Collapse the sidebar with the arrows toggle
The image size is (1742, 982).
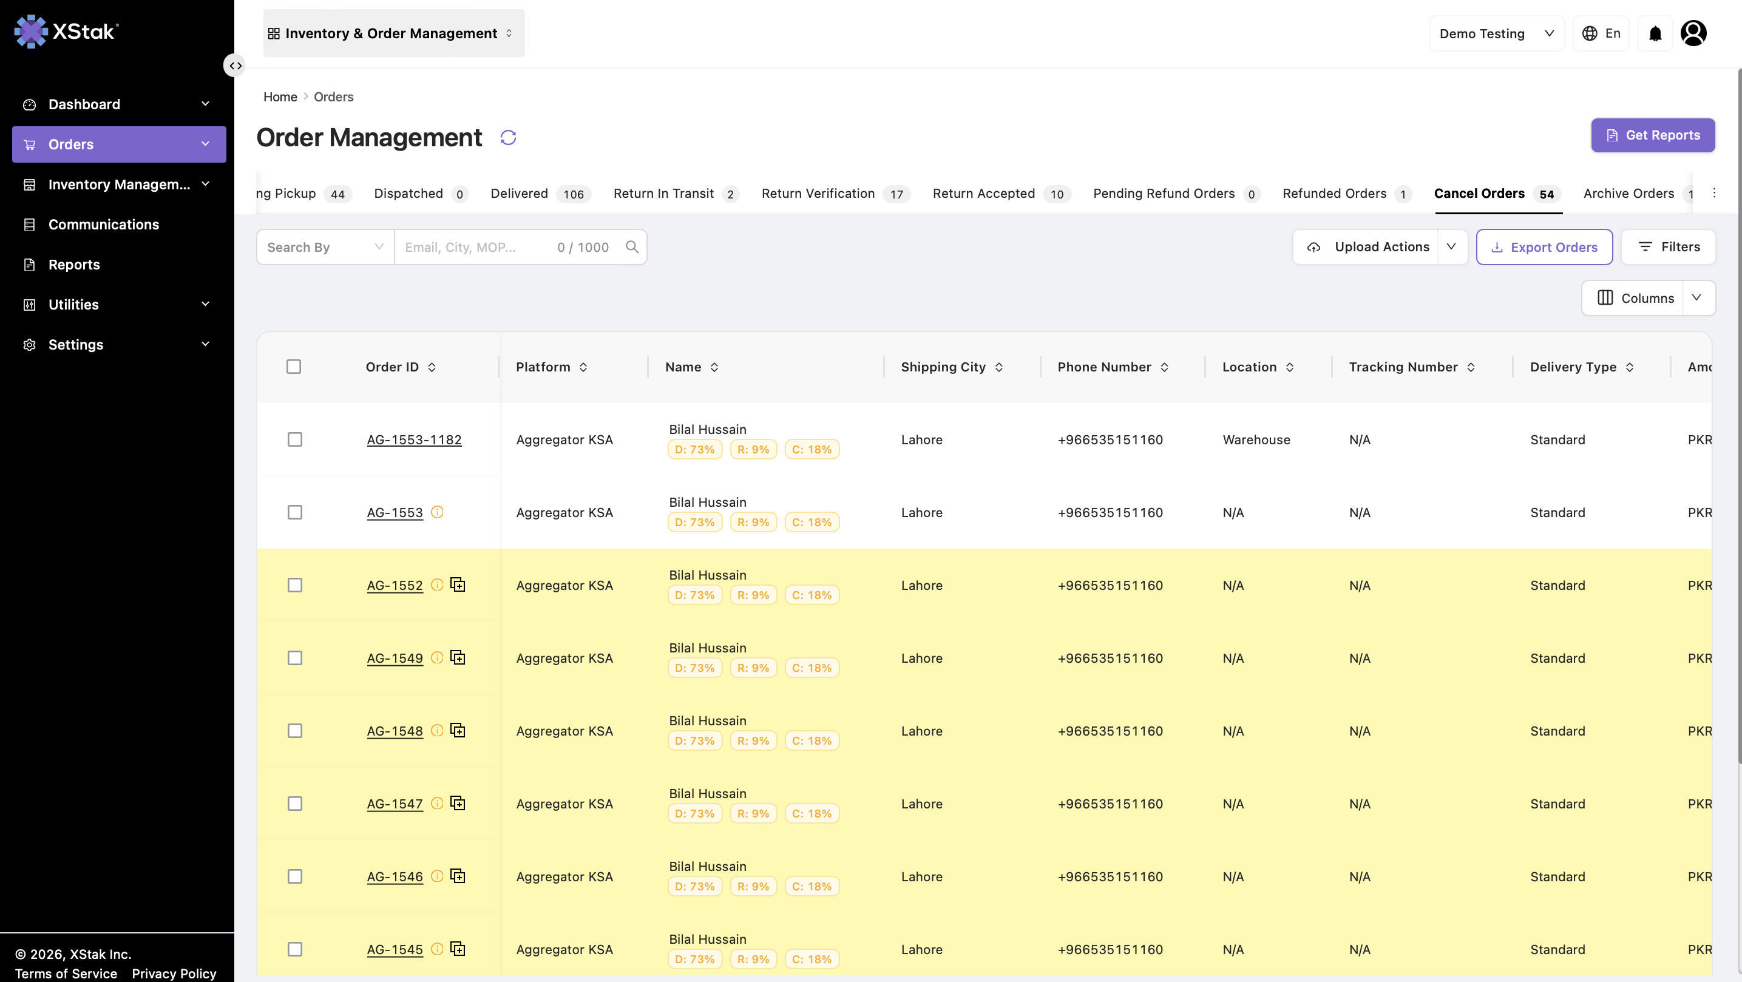coord(235,66)
